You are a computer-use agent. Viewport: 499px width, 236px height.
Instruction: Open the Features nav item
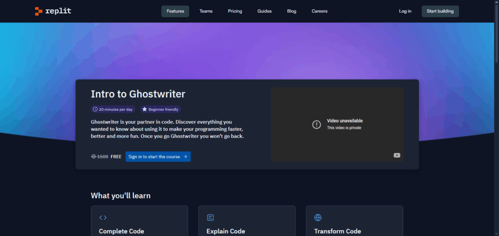click(175, 11)
